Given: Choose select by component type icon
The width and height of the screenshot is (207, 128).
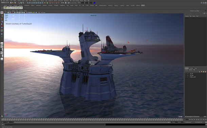Looking at the screenshot, I should (23, 3).
